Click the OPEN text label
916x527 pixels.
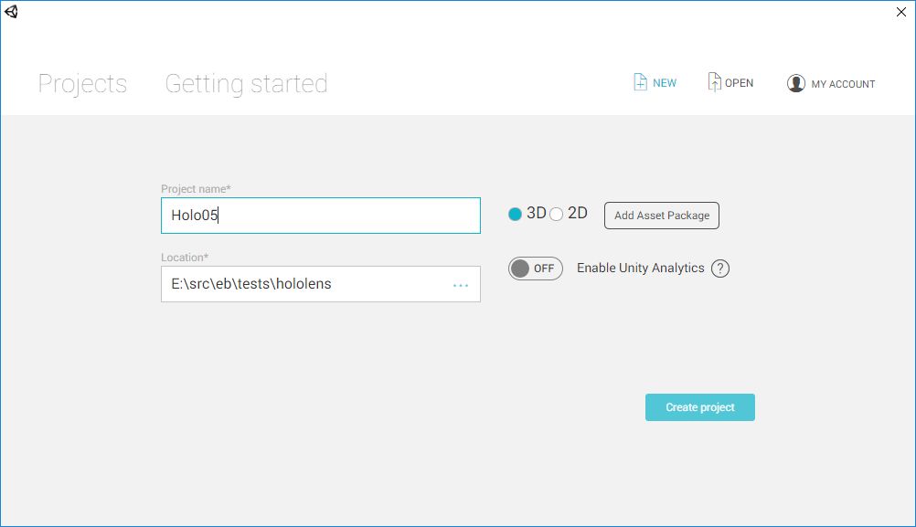pos(739,83)
